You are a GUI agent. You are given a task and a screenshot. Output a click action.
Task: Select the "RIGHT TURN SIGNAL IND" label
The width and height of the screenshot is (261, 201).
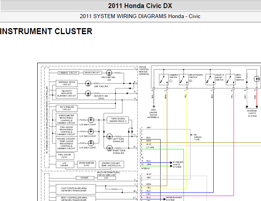click(x=119, y=152)
